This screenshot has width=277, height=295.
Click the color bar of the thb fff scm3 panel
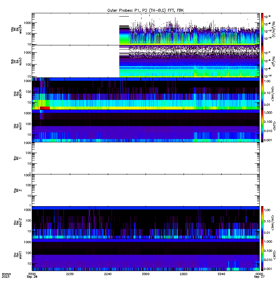coord(262,61)
